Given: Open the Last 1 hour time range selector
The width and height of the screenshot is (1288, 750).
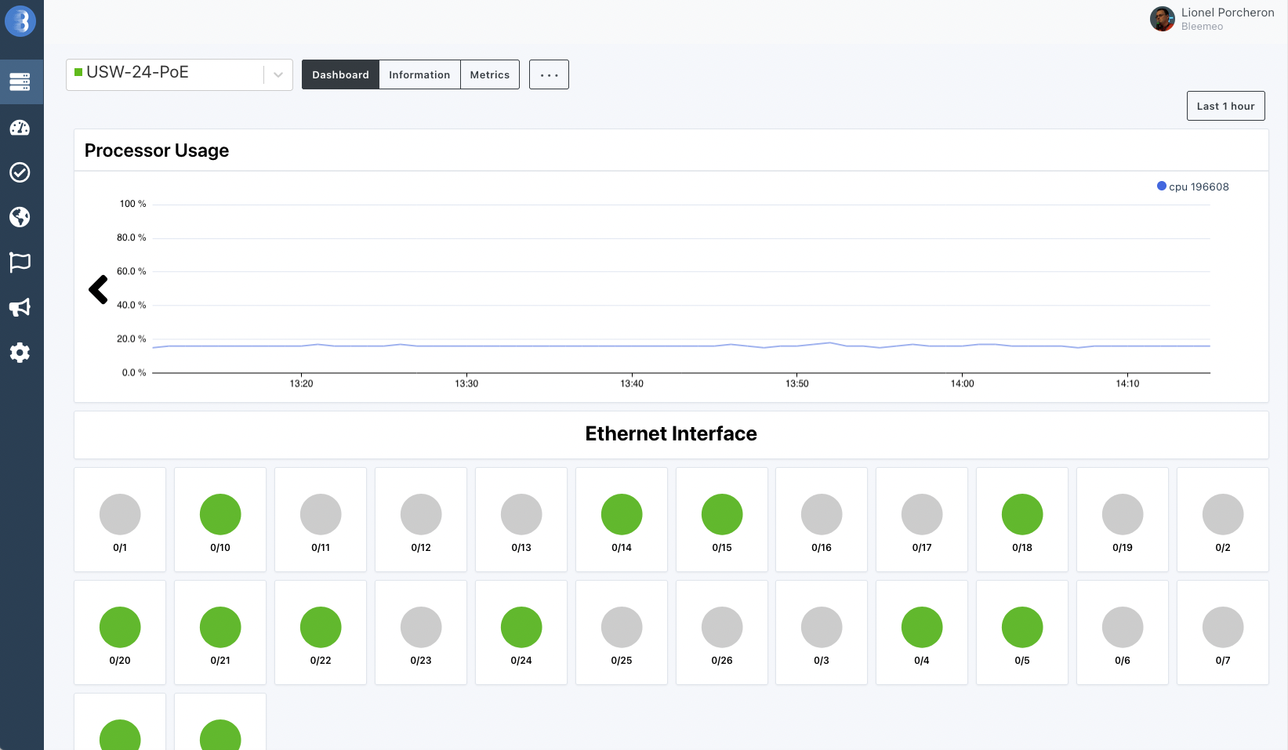Looking at the screenshot, I should coord(1225,105).
